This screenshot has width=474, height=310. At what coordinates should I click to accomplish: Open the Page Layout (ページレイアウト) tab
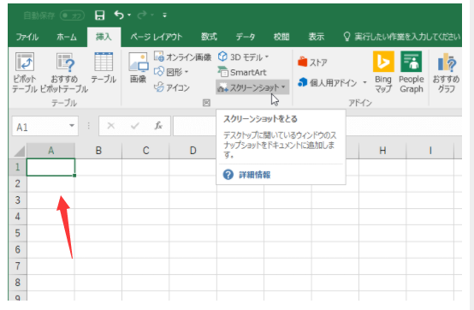[x=157, y=37]
